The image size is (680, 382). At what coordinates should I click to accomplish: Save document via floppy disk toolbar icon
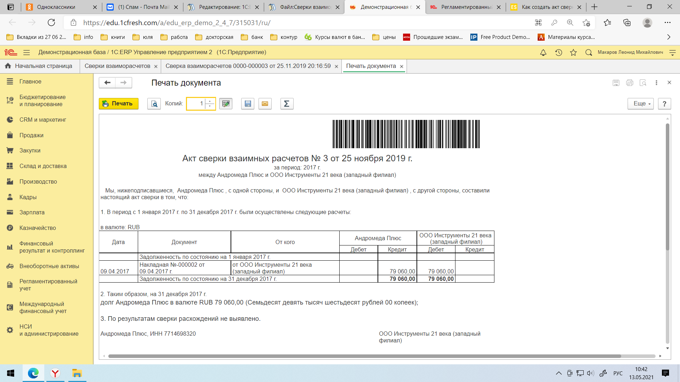[x=248, y=104]
